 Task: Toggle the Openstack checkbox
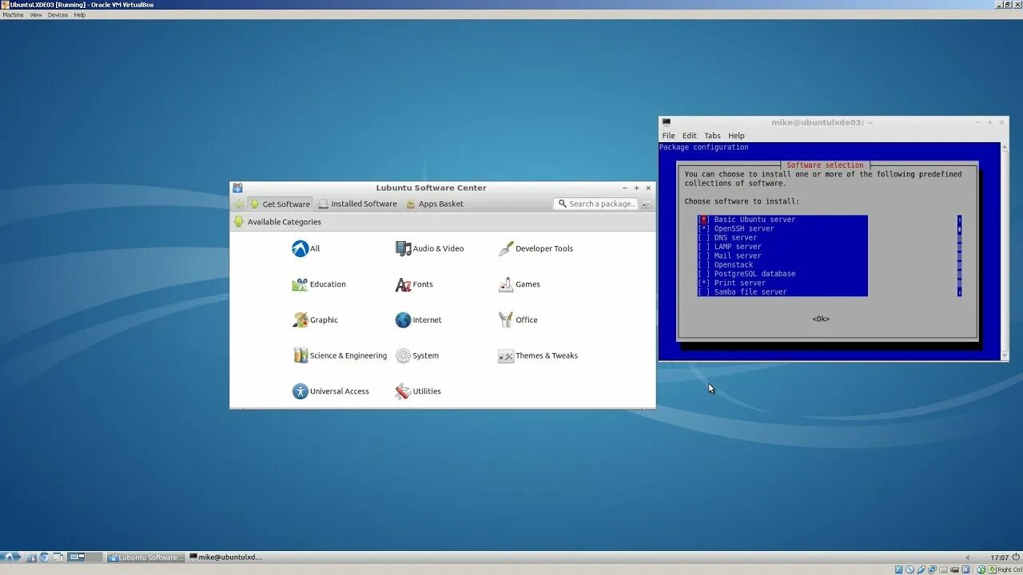click(x=704, y=265)
